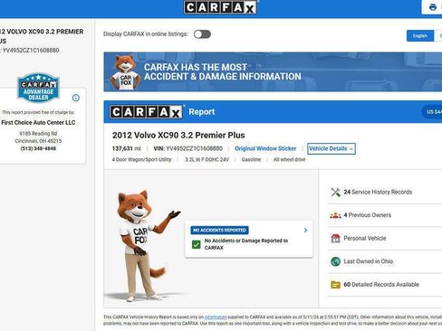Click the wrench icon for Service History Records

[x=335, y=192]
